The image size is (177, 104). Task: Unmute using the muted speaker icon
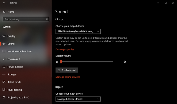coord(58,62)
